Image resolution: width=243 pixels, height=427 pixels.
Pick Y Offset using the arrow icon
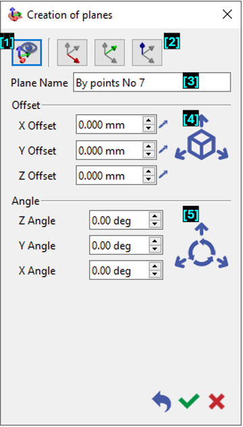[x=163, y=150]
